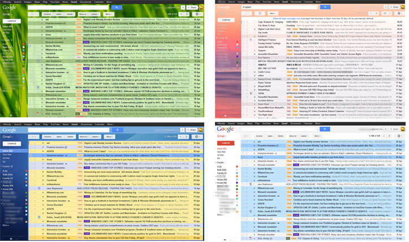Image resolution: width=409 pixels, height=242 pixels.
Task: Open YouTube in green-theme black navigation bar
Action: [55, 2]
